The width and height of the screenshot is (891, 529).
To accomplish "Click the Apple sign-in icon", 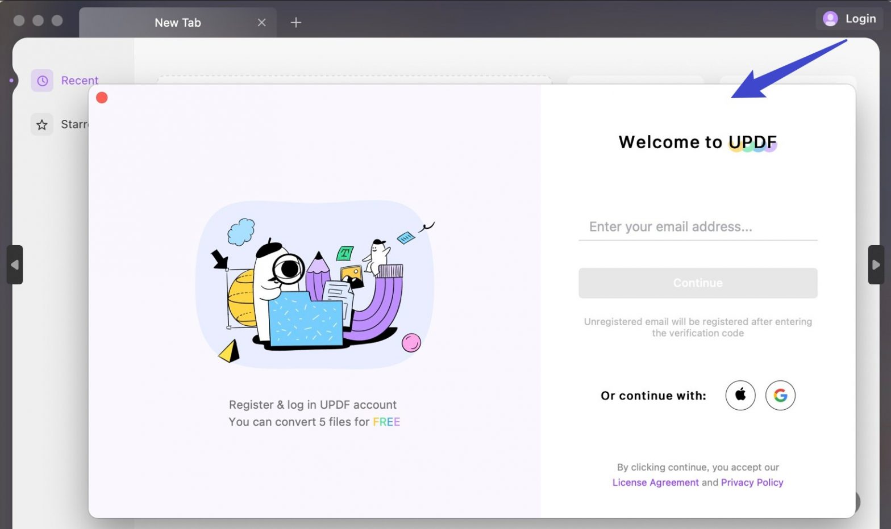I will [x=740, y=395].
